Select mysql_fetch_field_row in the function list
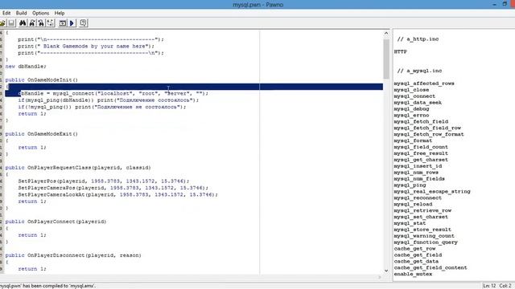The width and height of the screenshot is (515, 289). [427, 128]
